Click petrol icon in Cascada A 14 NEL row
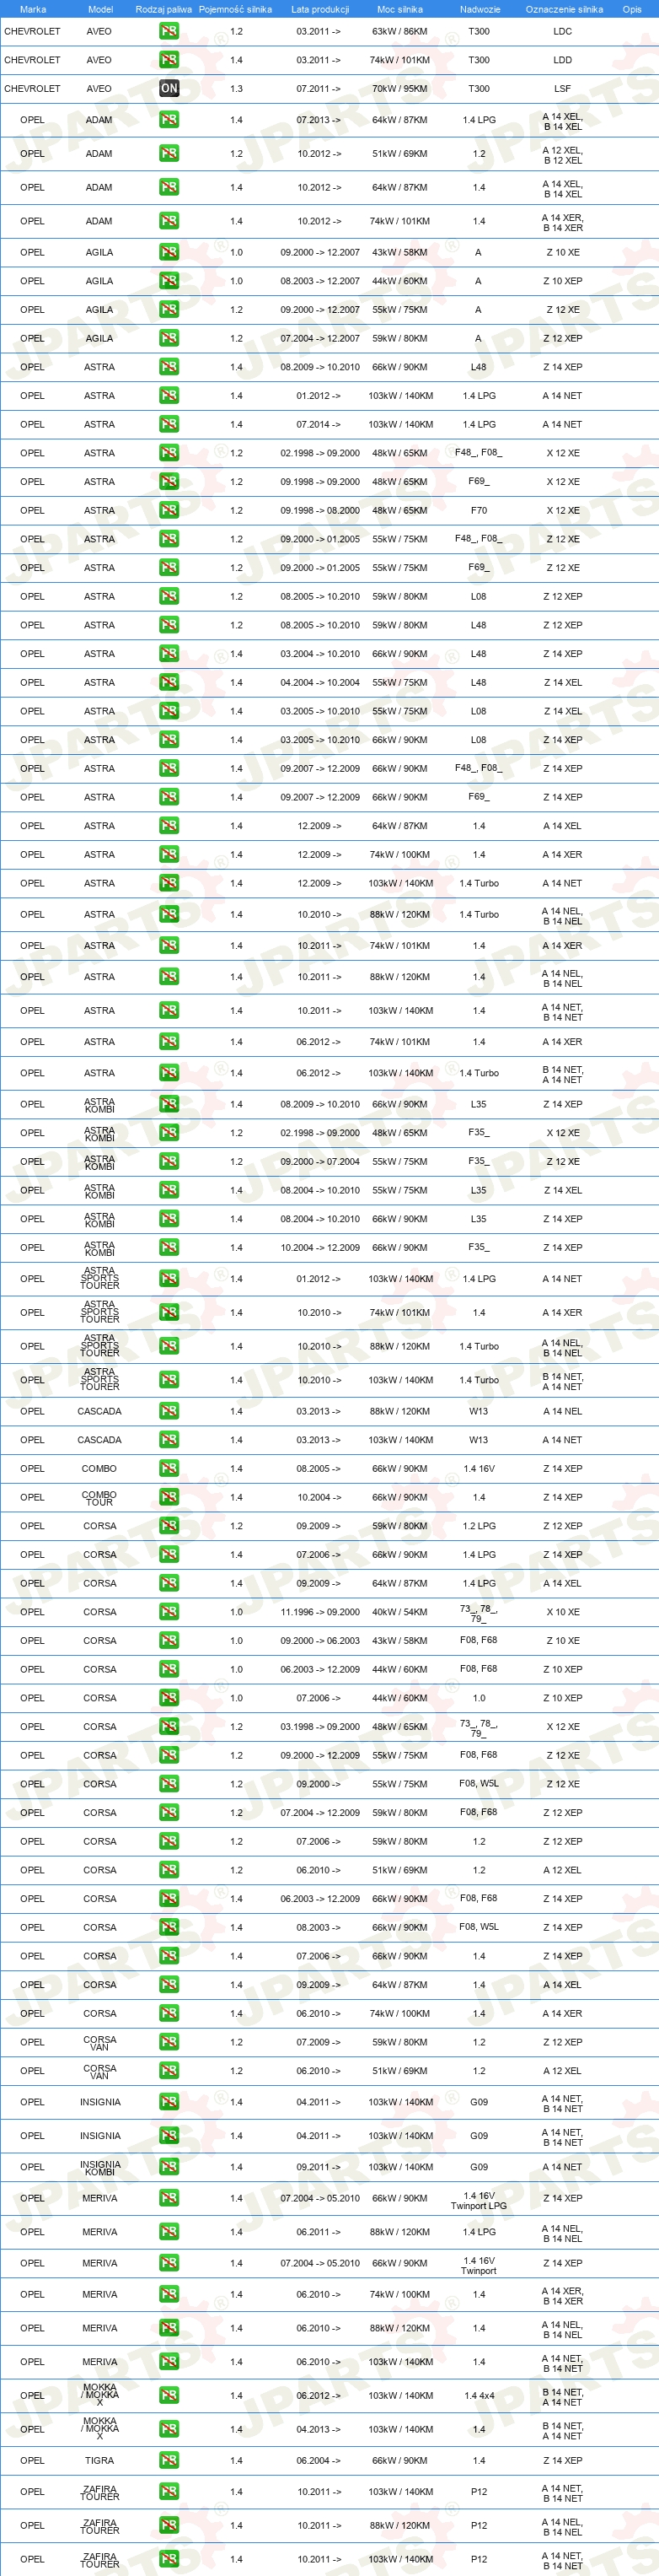 (x=169, y=1411)
